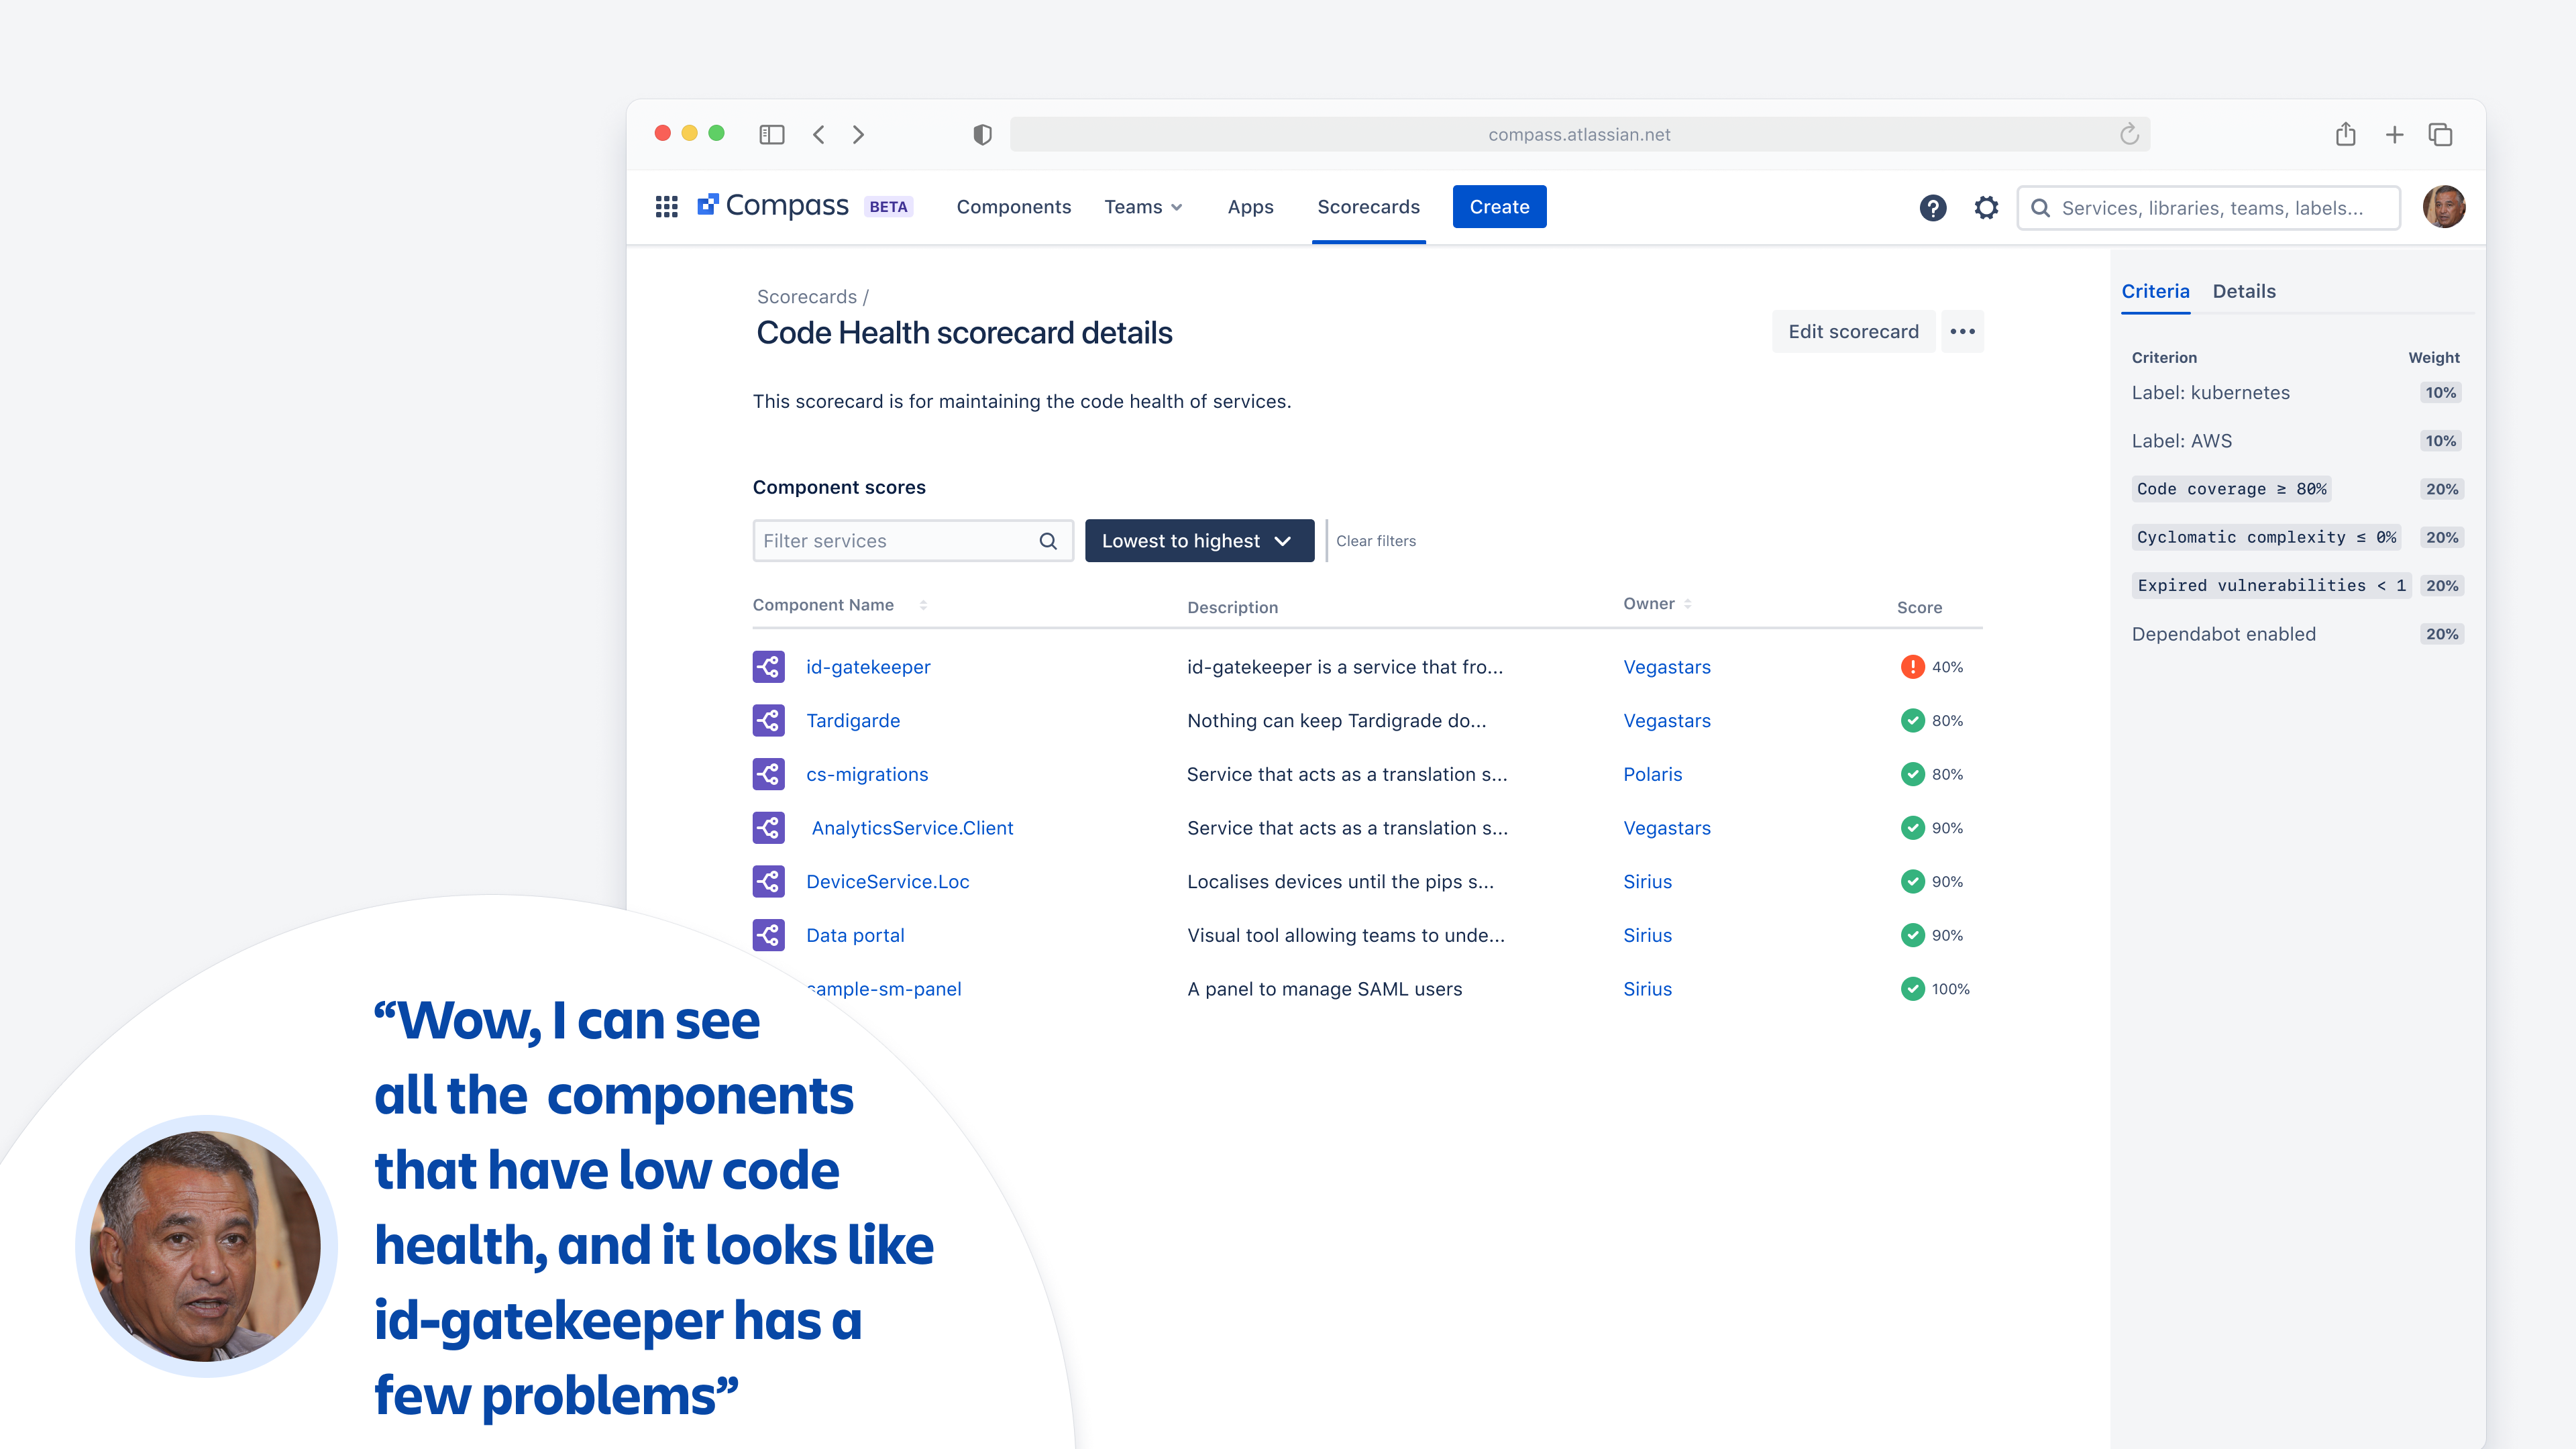Expand the Teams dropdown menu

1143,207
